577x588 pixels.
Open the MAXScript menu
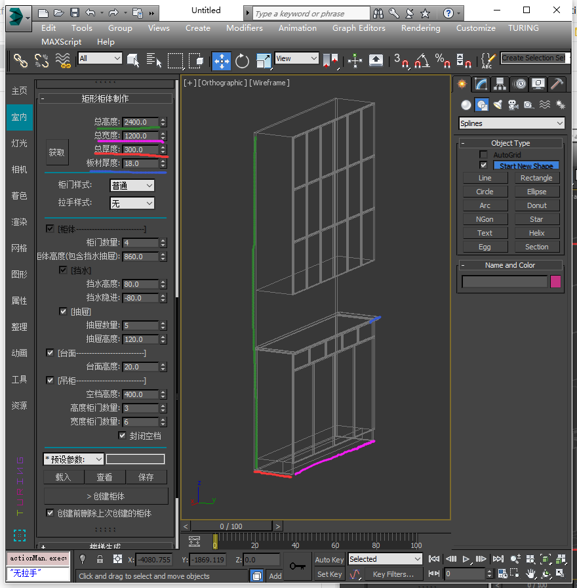(62, 42)
